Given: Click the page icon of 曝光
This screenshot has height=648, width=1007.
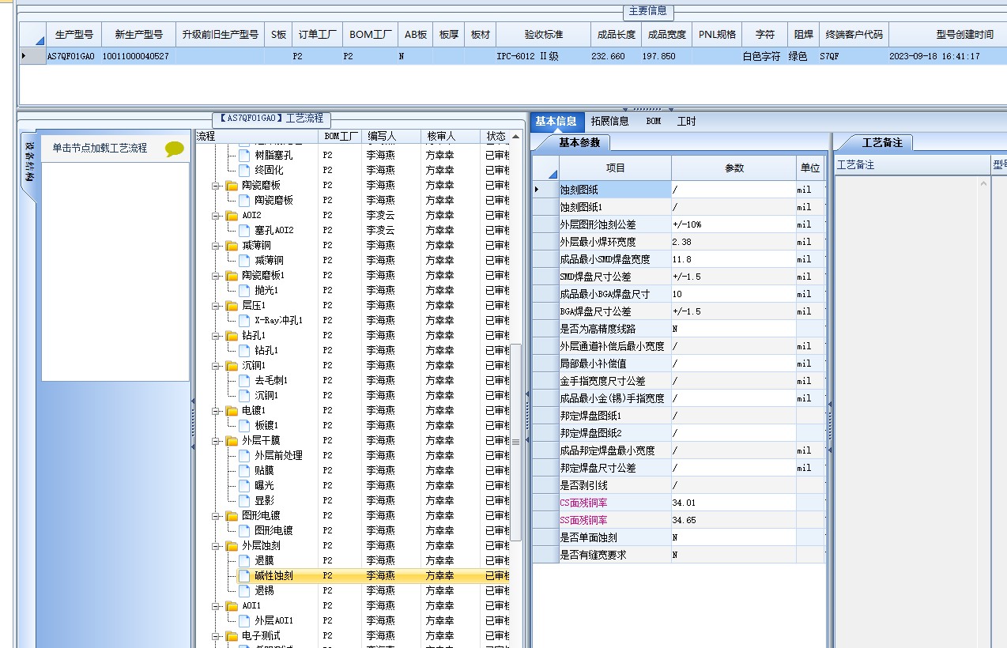Looking at the screenshot, I should [x=244, y=485].
